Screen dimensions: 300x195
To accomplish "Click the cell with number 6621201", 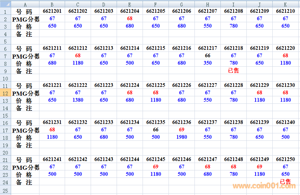I will (52, 11).
